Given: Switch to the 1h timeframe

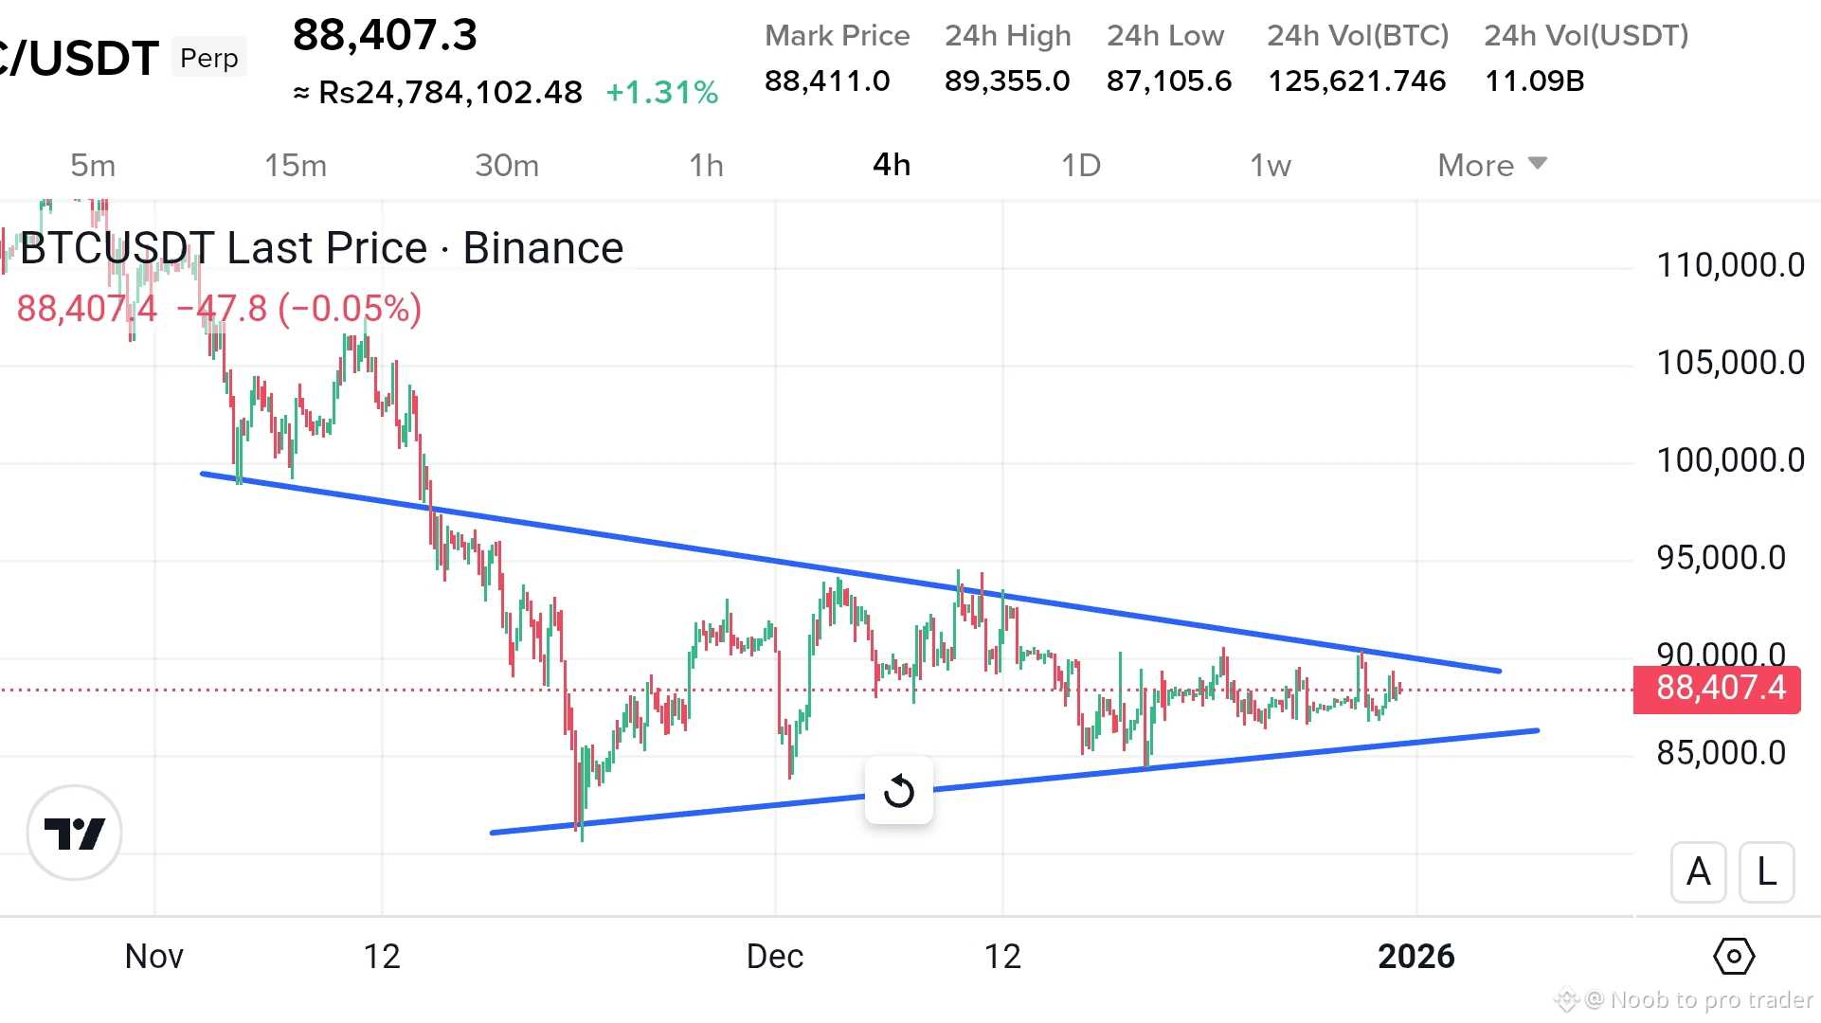Looking at the screenshot, I should click(x=706, y=165).
